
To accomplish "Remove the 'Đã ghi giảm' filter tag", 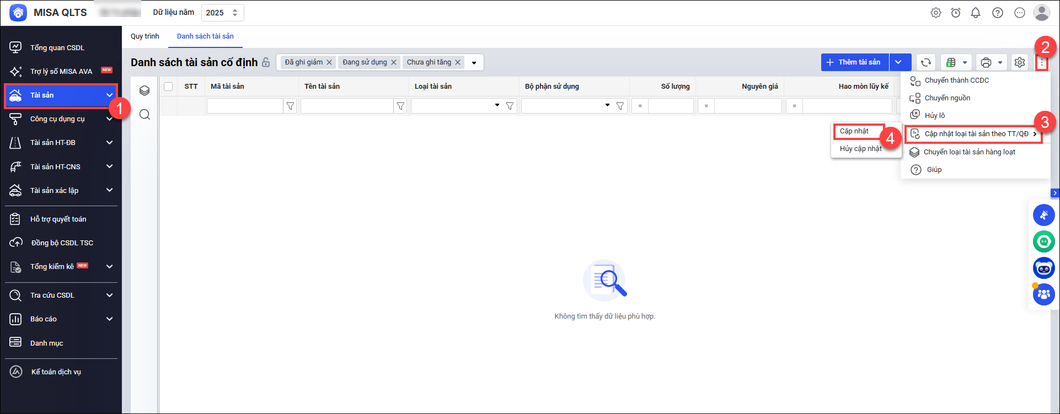I will (329, 62).
